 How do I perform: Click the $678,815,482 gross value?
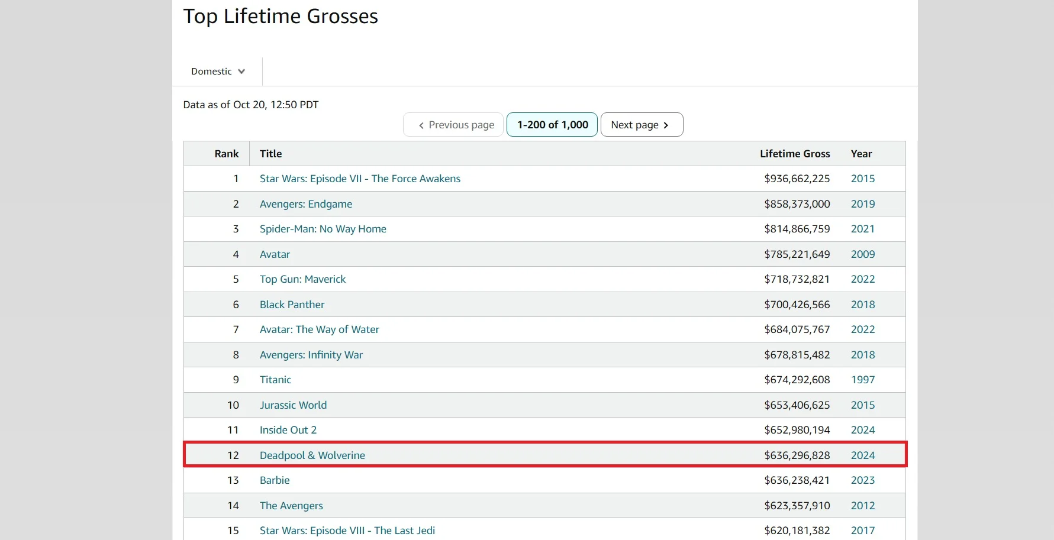pyautogui.click(x=797, y=355)
